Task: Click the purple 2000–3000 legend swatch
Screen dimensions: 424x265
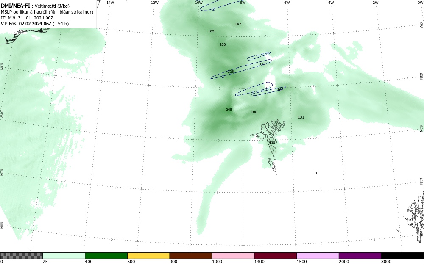Action: 360,256
